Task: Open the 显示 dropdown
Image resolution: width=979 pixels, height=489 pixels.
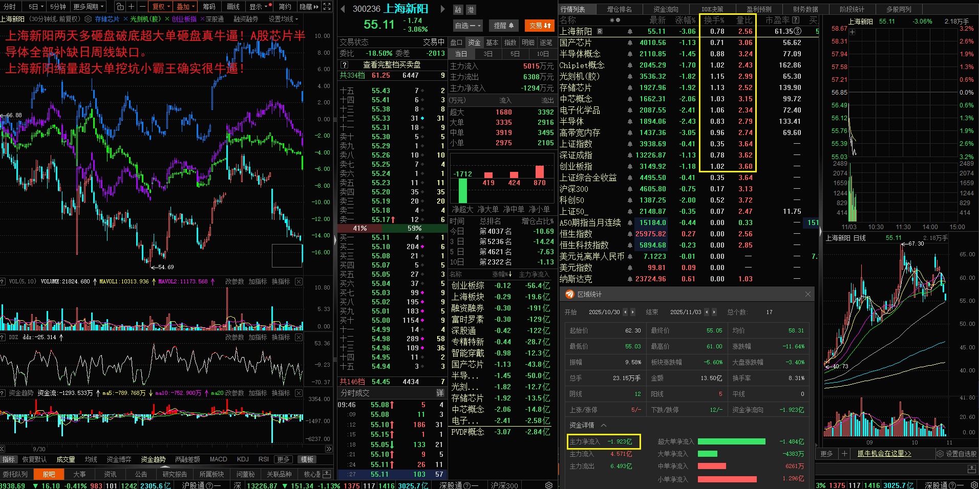Action: (x=259, y=7)
